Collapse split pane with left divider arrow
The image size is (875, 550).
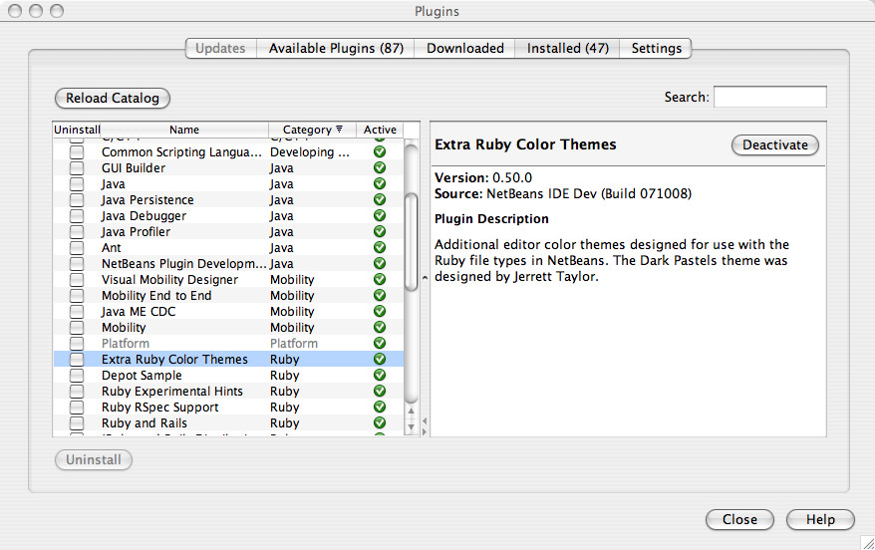click(425, 421)
